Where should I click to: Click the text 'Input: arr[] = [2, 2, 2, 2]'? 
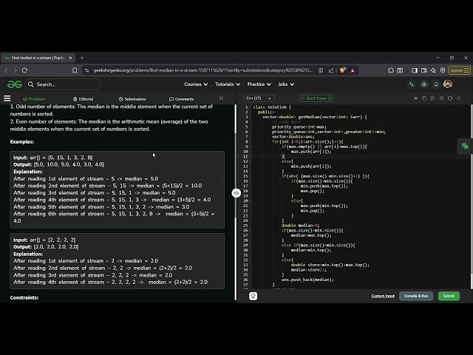[x=44, y=240]
